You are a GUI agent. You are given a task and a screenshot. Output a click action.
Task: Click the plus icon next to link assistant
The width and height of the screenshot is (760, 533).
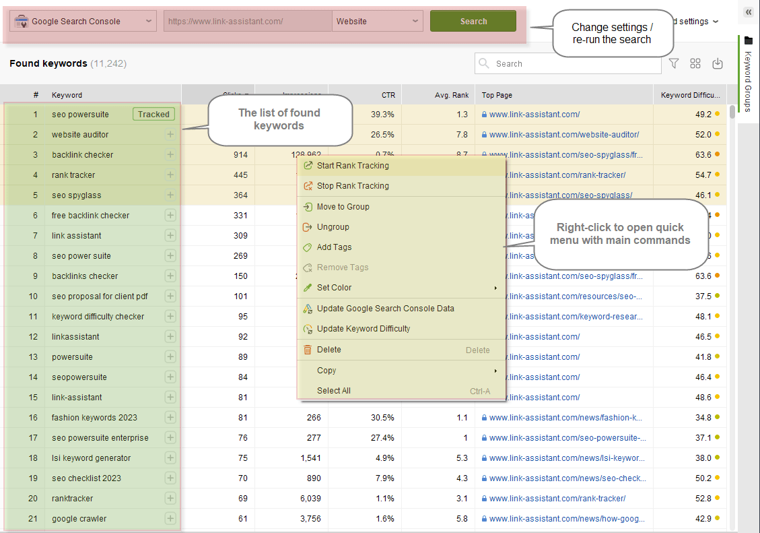(x=170, y=235)
